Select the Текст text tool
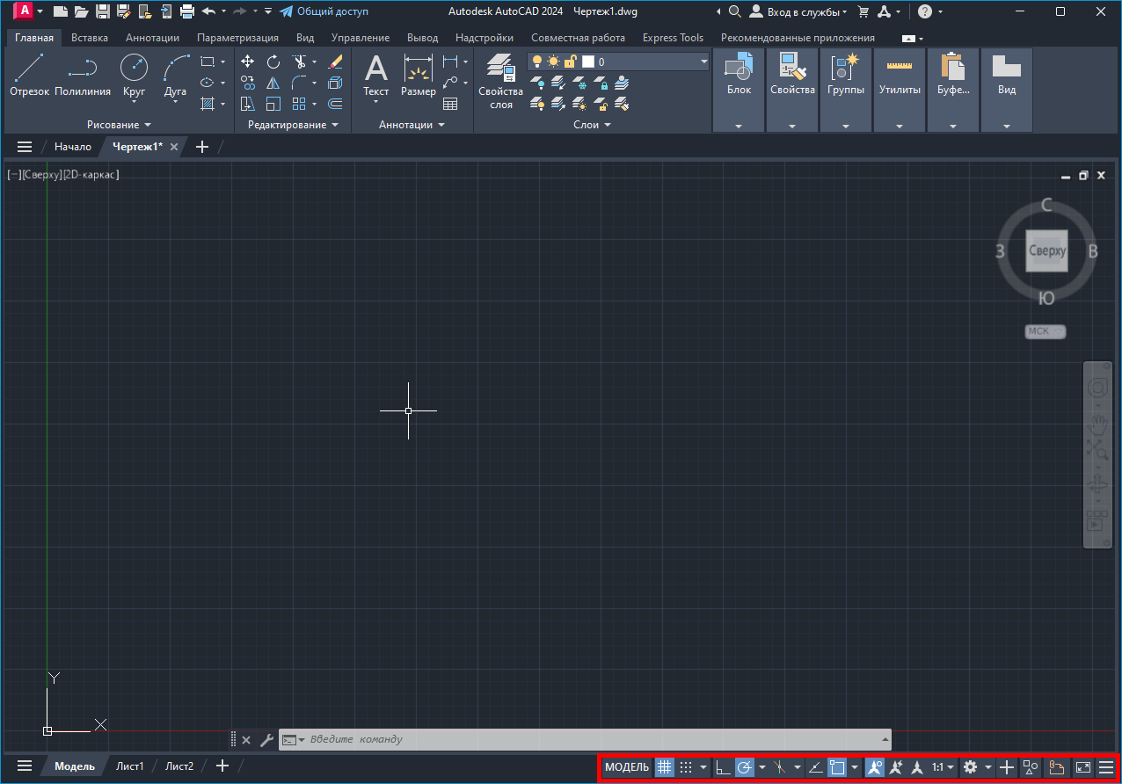 pos(376,75)
